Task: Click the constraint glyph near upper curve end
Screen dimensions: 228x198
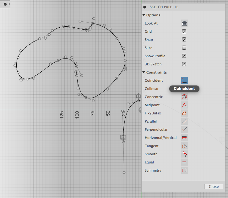Action: coord(138,96)
